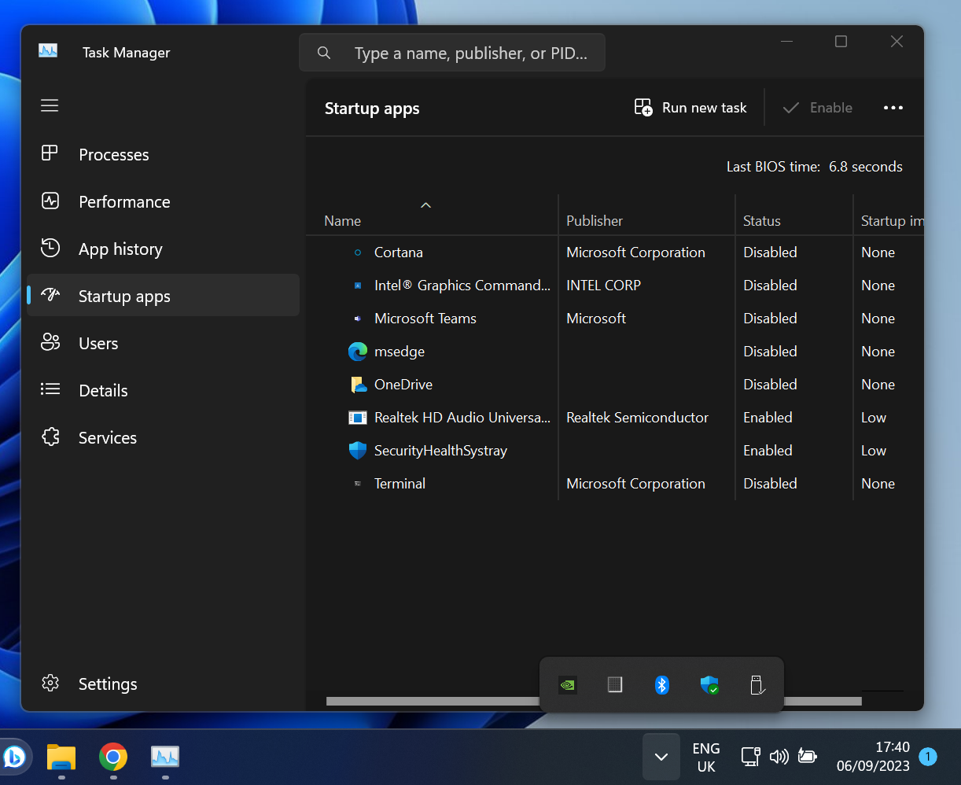Click the network tray icon
This screenshot has width=961, height=785.
point(750,757)
